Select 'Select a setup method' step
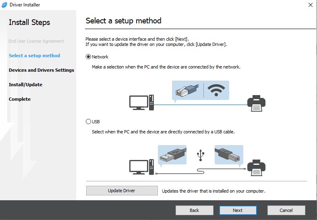 pos(34,56)
